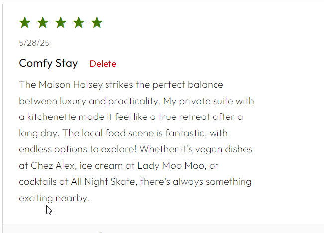Viewport: 324px width, 233px height.
Task: Click the fifth (last) rating star
Action: click(x=97, y=22)
